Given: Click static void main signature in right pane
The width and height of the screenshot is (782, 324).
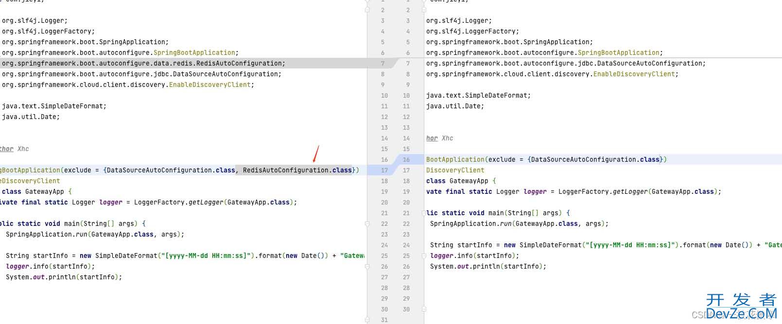Looking at the screenshot, I should 498,213.
